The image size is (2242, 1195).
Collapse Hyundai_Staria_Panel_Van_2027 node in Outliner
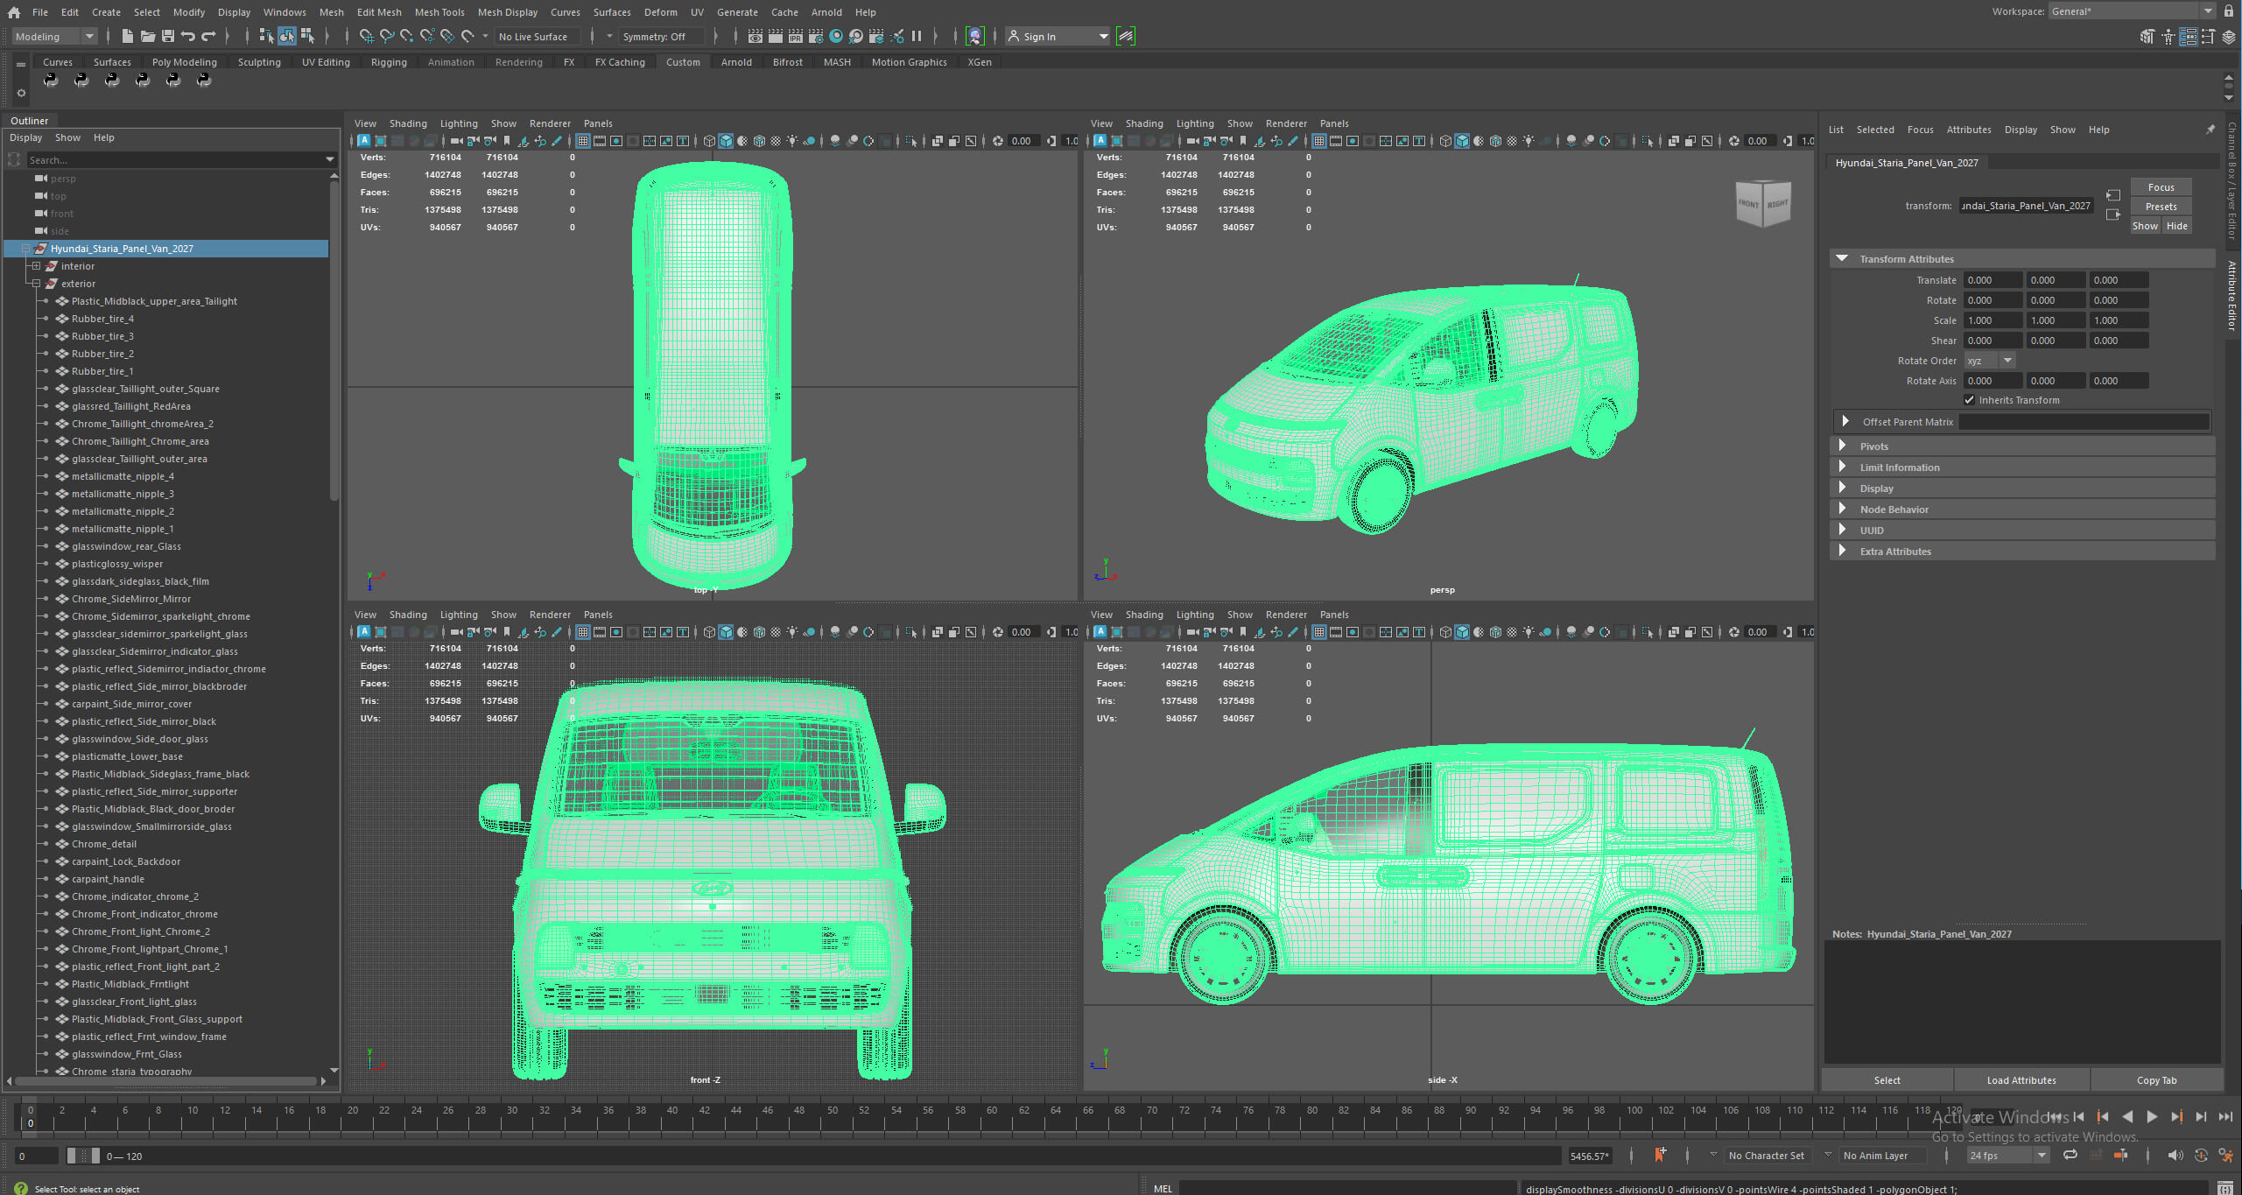click(x=25, y=249)
